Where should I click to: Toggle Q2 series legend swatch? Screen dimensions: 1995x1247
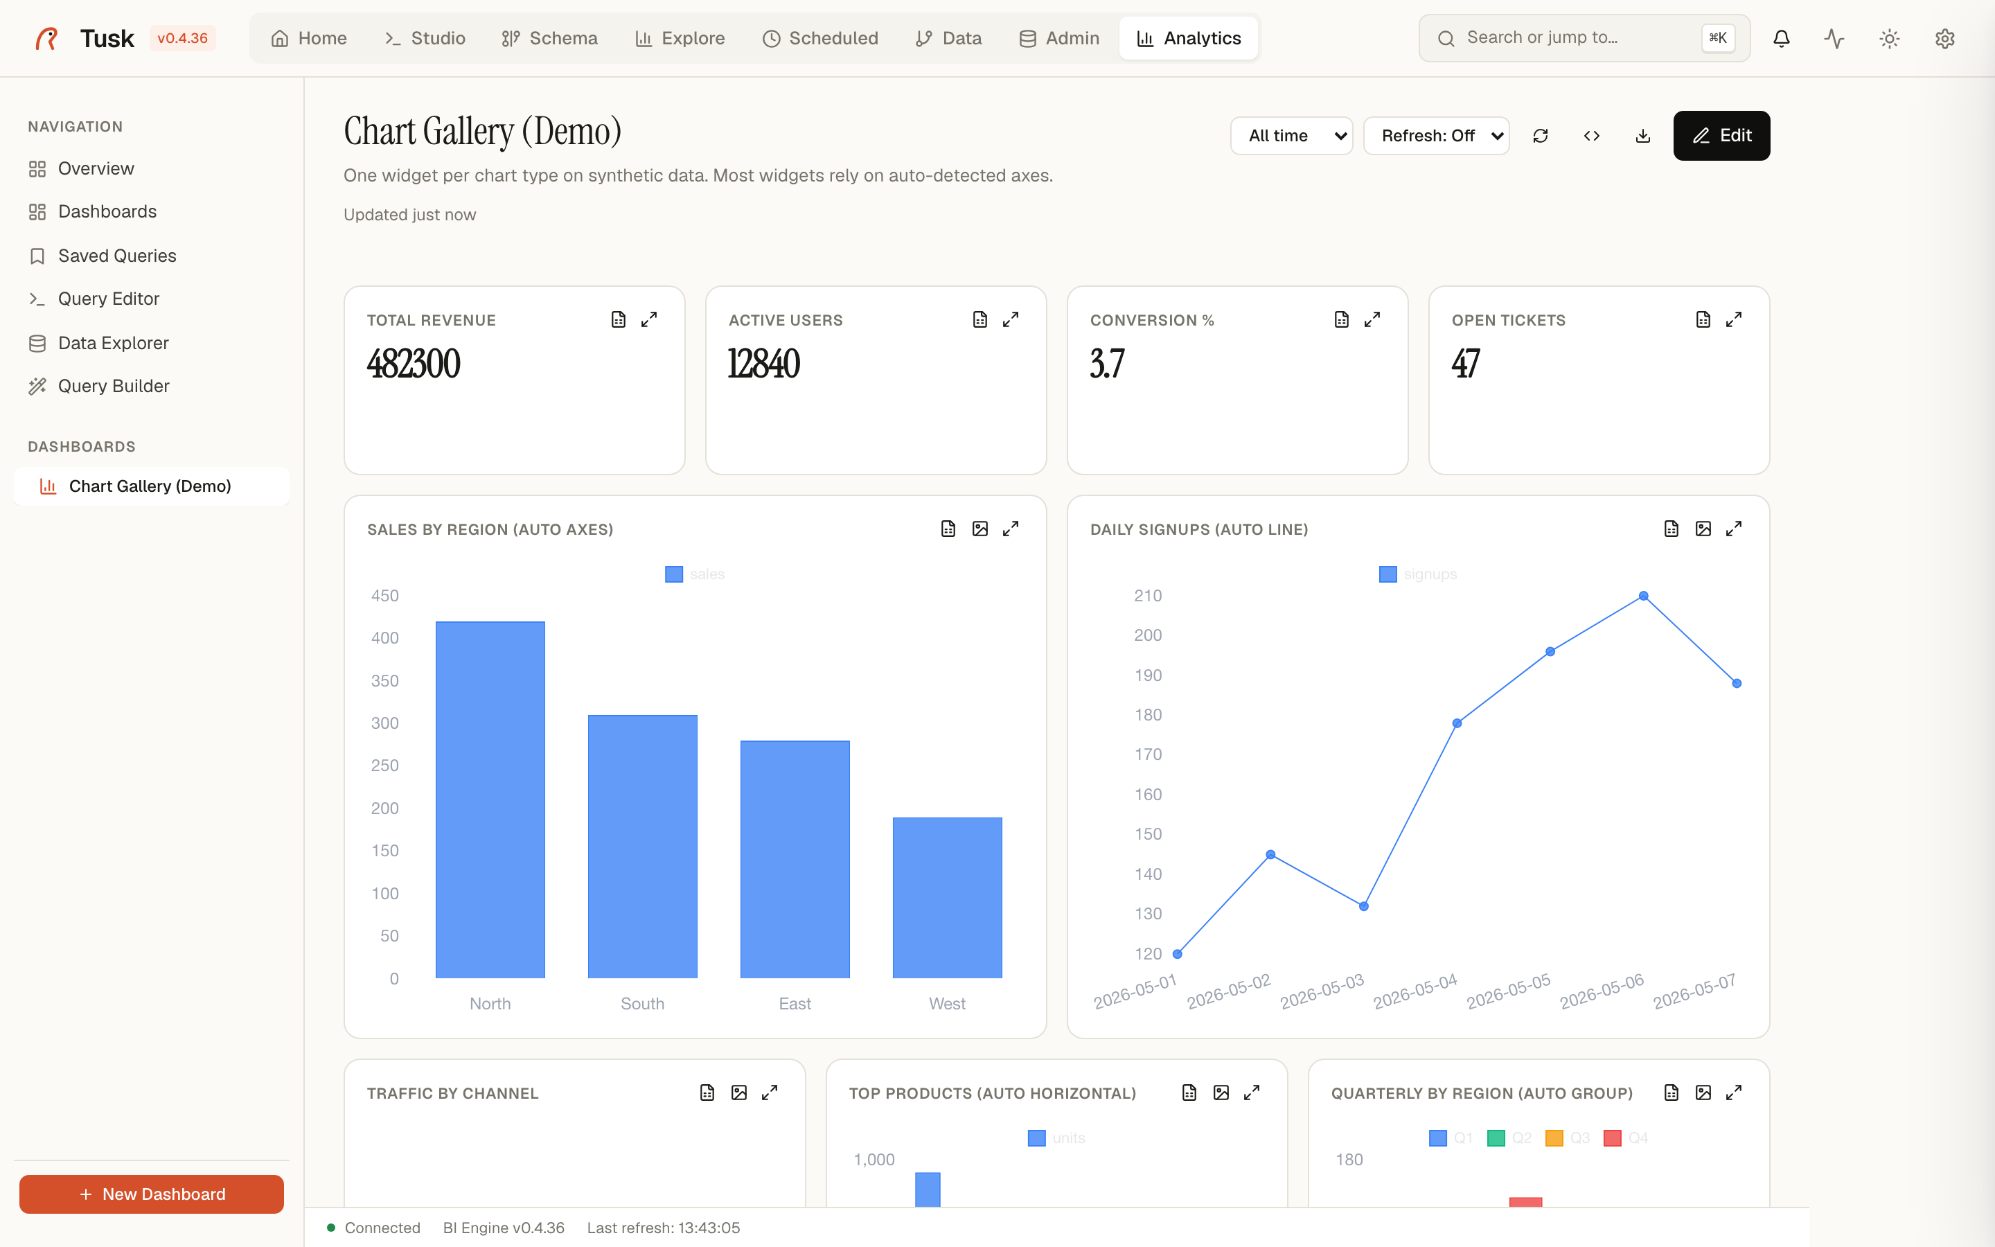tap(1496, 1138)
